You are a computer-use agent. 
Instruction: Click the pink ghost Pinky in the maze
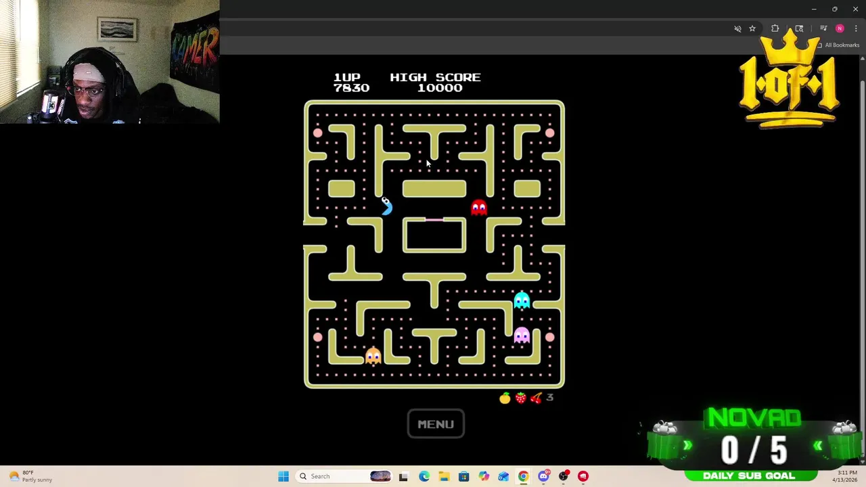click(x=522, y=335)
